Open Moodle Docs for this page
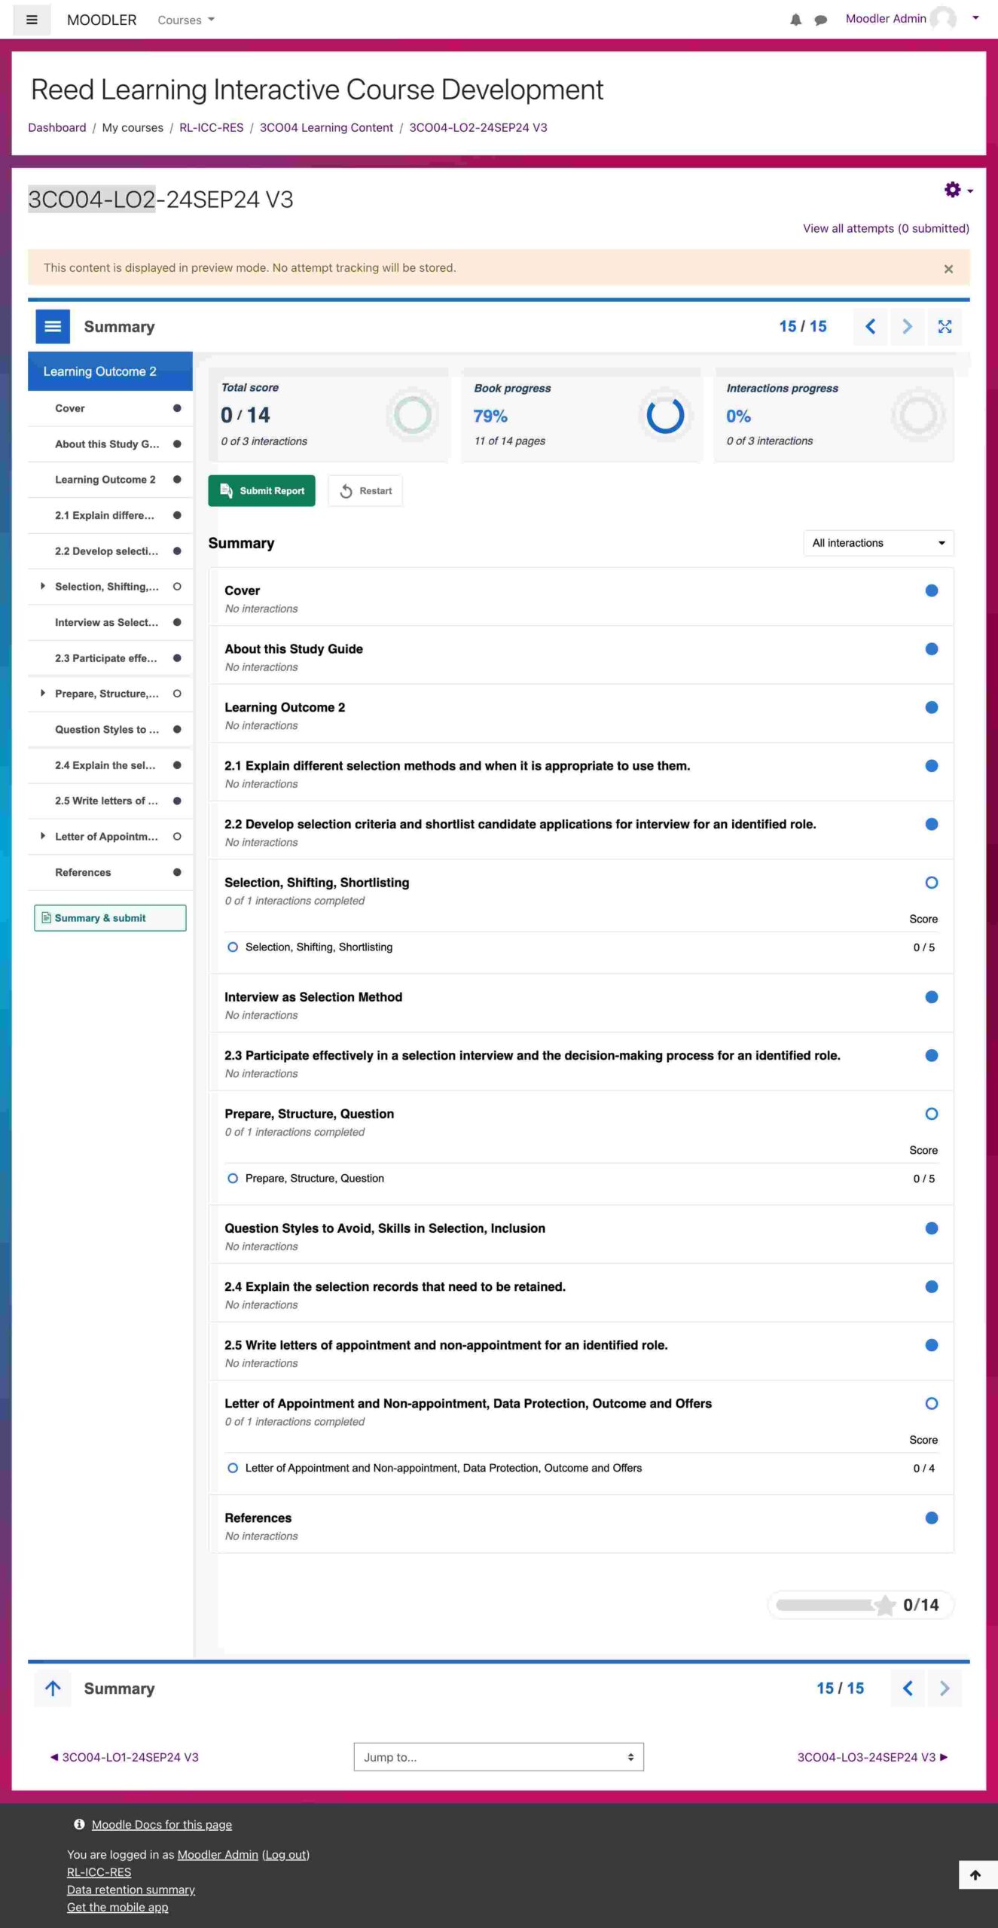 (162, 1825)
